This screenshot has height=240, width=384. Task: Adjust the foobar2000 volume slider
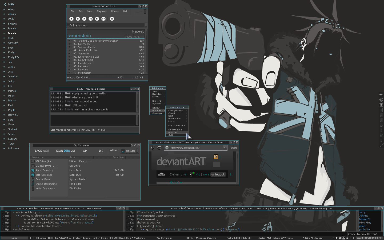[145, 11]
